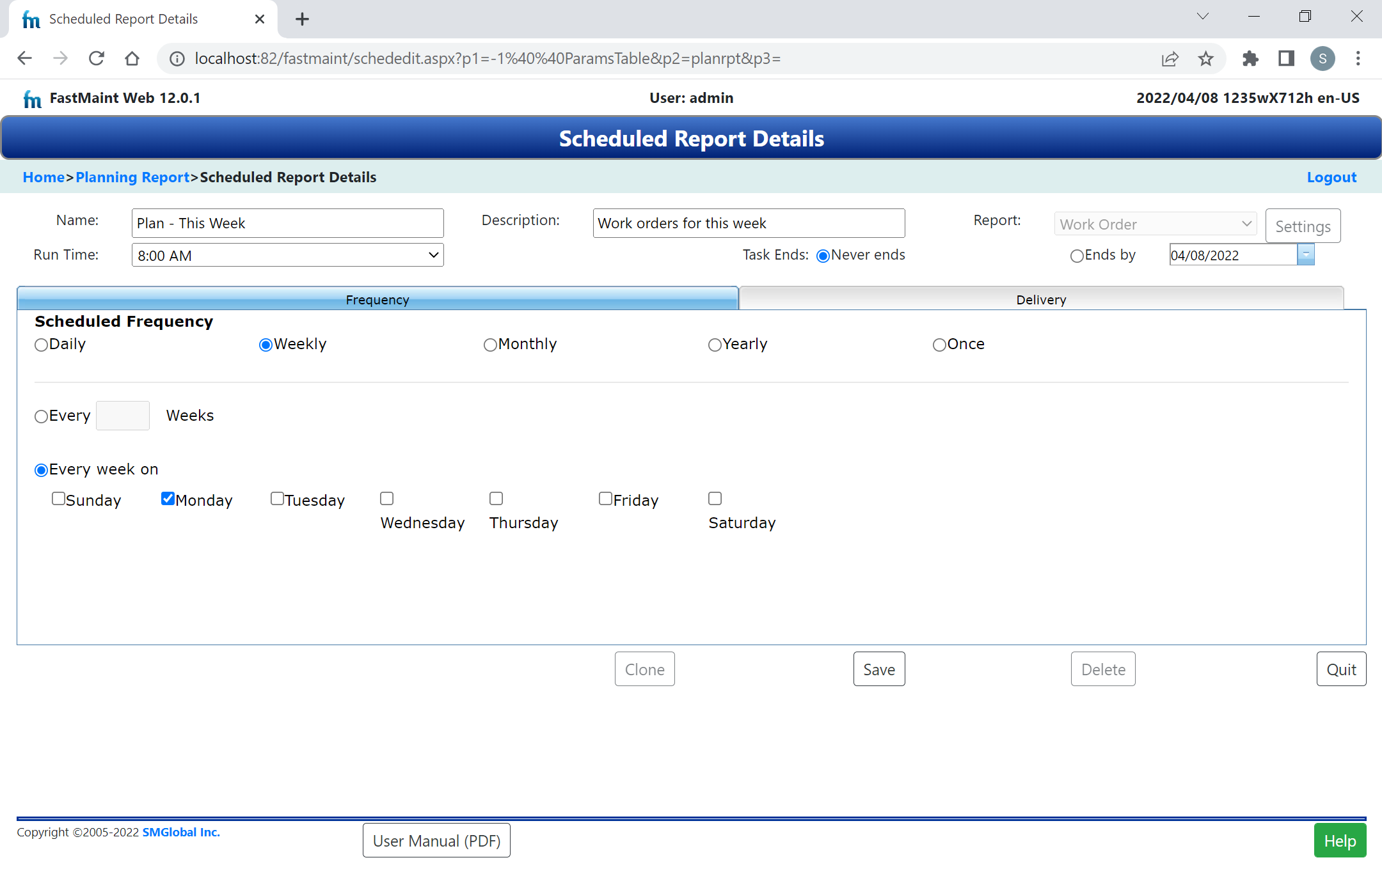Viewport: 1382px width, 876px height.
Task: Quit the report details page
Action: coord(1341,669)
